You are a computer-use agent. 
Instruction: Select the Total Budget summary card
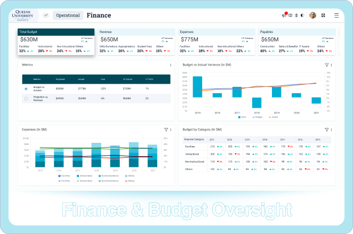(56, 42)
